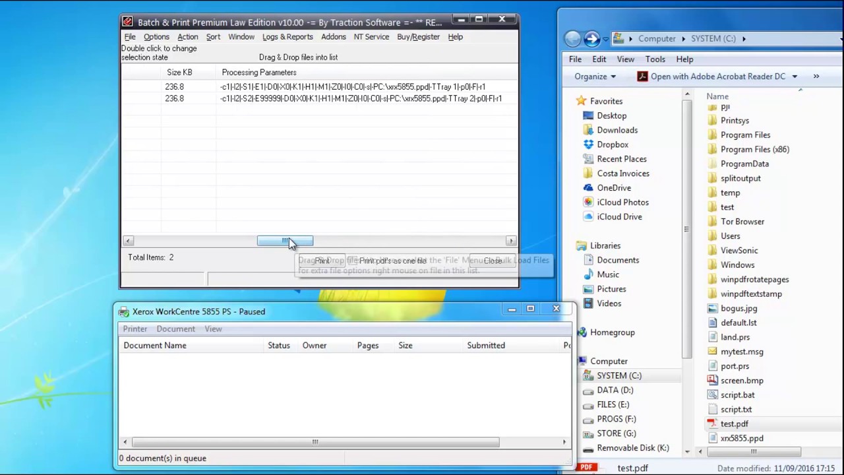Select the mytest.msg file
This screenshot has height=475, width=844.
tap(742, 352)
